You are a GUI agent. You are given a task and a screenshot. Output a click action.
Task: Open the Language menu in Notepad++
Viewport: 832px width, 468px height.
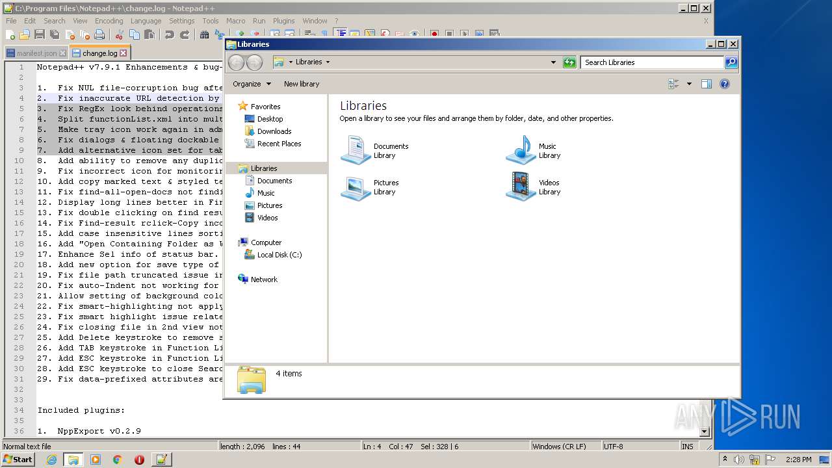[x=146, y=21]
